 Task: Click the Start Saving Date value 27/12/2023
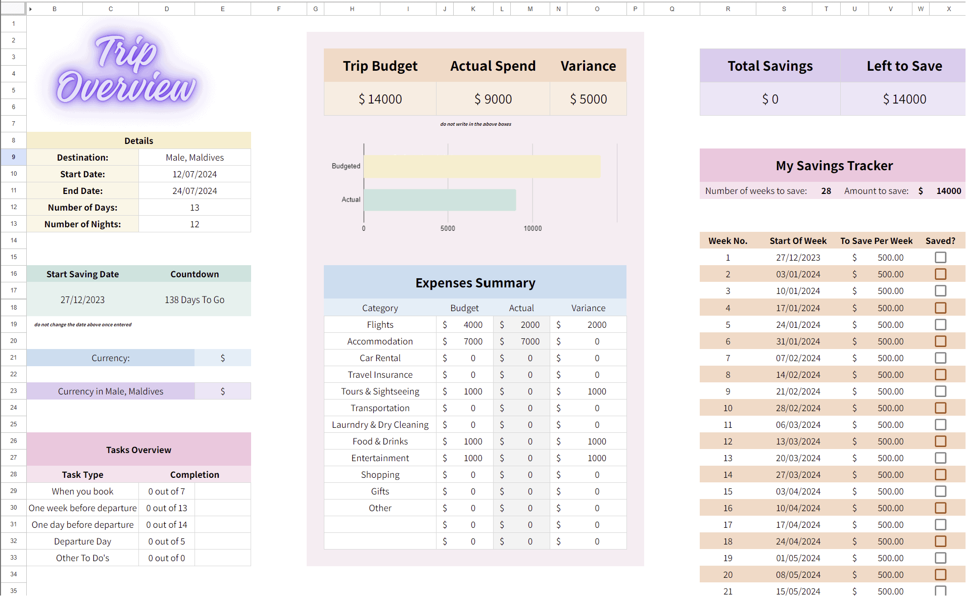(x=82, y=300)
